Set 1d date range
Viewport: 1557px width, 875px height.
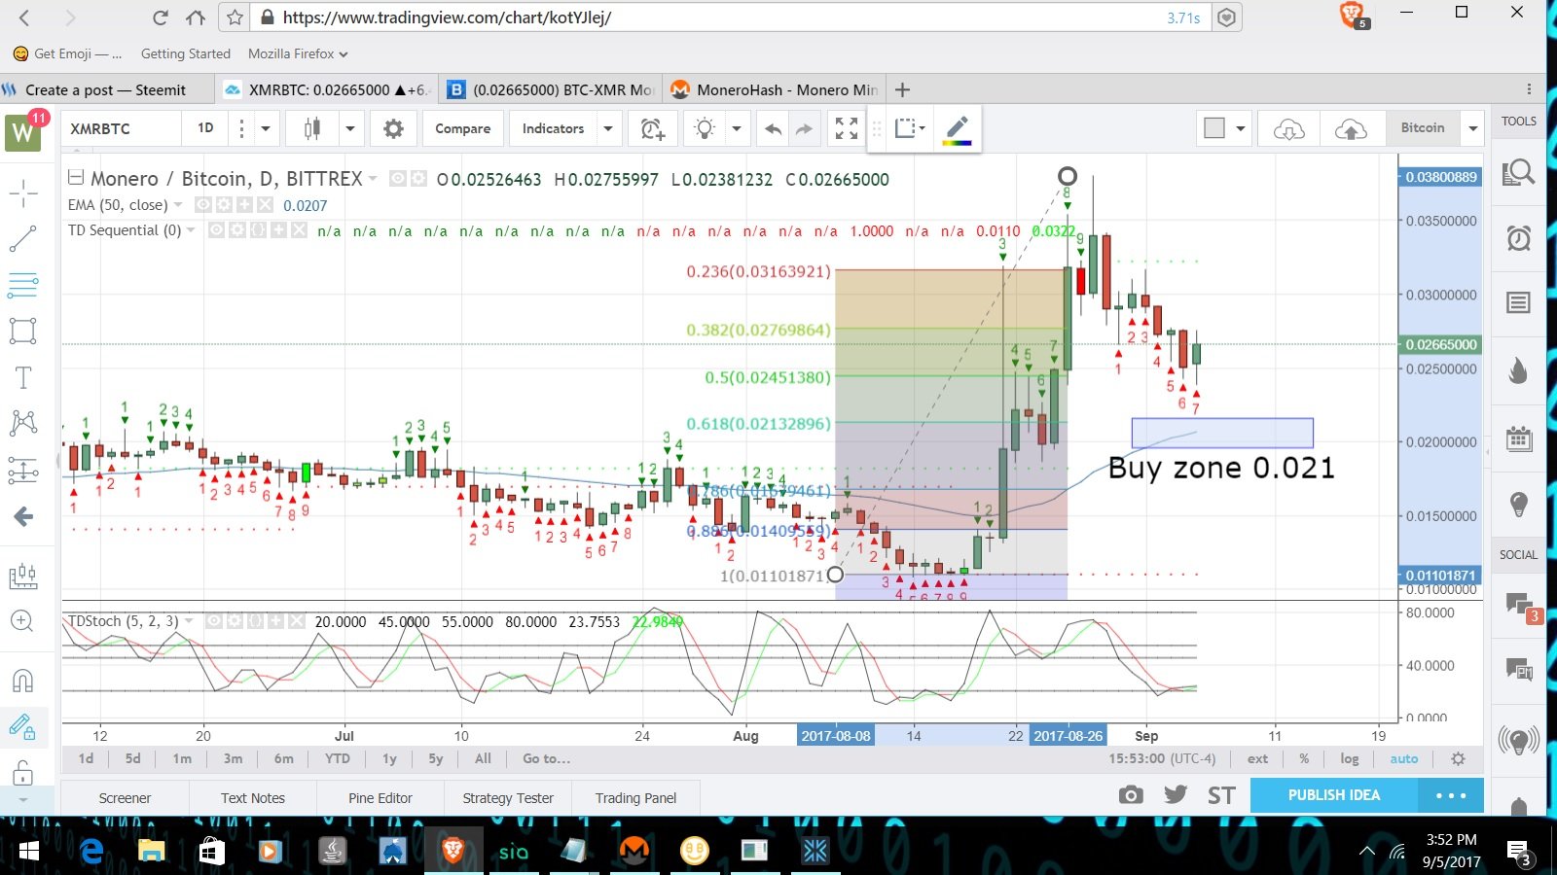tap(87, 758)
